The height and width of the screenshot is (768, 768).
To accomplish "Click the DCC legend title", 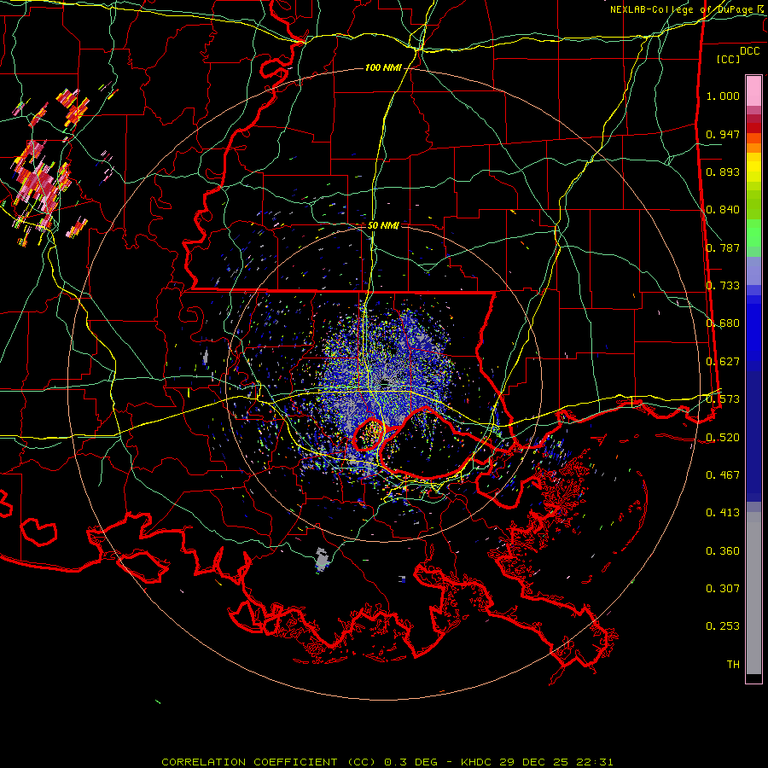I will click(x=749, y=51).
